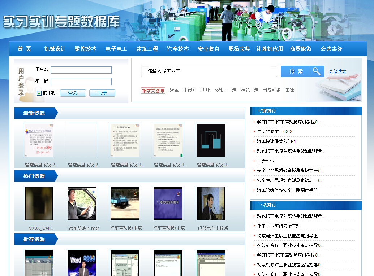Open the Word 2000 tutorial thumbnail

82,263
